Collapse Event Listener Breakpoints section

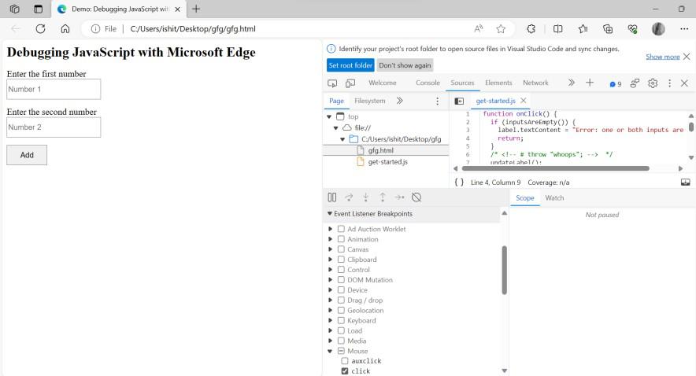pyautogui.click(x=330, y=214)
